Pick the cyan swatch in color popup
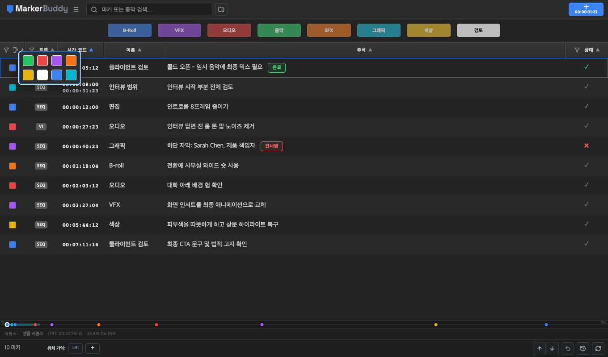This screenshot has width=608, height=357. (x=71, y=75)
